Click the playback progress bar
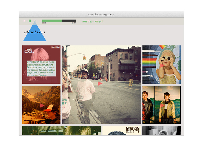202x148 pixels. [x=59, y=21]
